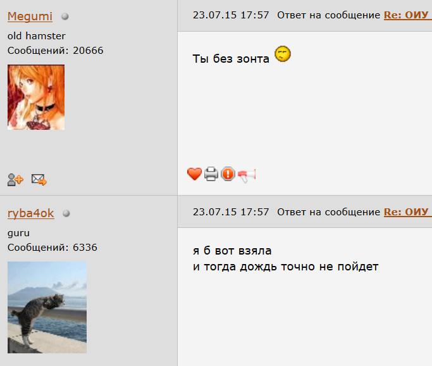The width and height of the screenshot is (432, 366).
Task: Click the status dot next to ryba4ok
Action: pos(66,213)
